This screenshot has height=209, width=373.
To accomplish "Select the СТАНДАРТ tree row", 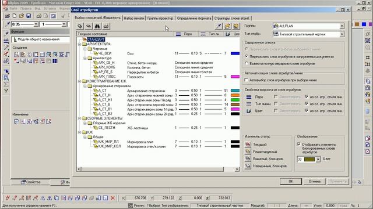I will point(96,39).
